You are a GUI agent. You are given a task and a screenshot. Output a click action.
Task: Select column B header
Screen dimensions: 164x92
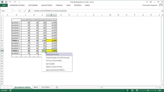[x=16, y=15]
